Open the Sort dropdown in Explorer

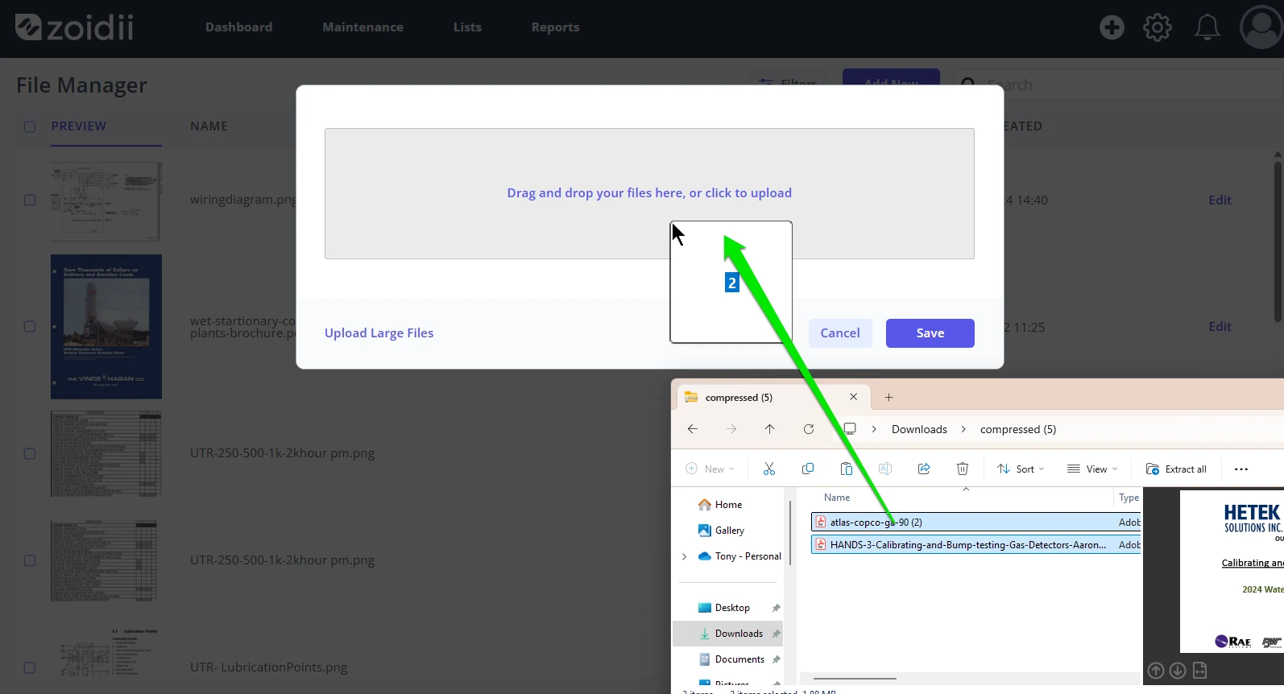click(1021, 469)
